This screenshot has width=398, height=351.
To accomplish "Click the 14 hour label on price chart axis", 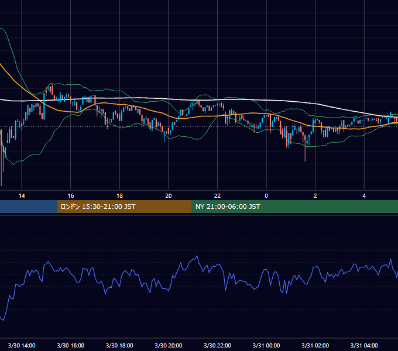I will [22, 196].
